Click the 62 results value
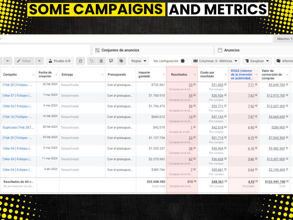Image resolution: width=293 pixels, height=220 pixels. coord(191,159)
